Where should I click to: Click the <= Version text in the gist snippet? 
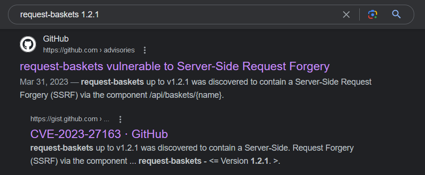[x=229, y=161]
